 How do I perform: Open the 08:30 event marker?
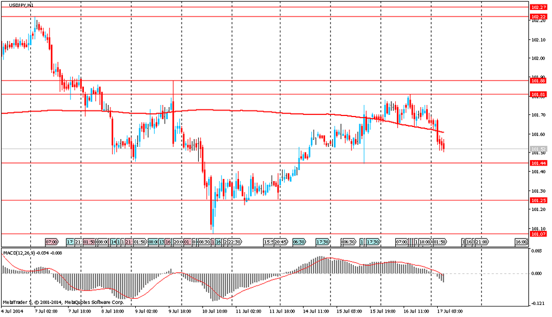pyautogui.click(x=204, y=242)
